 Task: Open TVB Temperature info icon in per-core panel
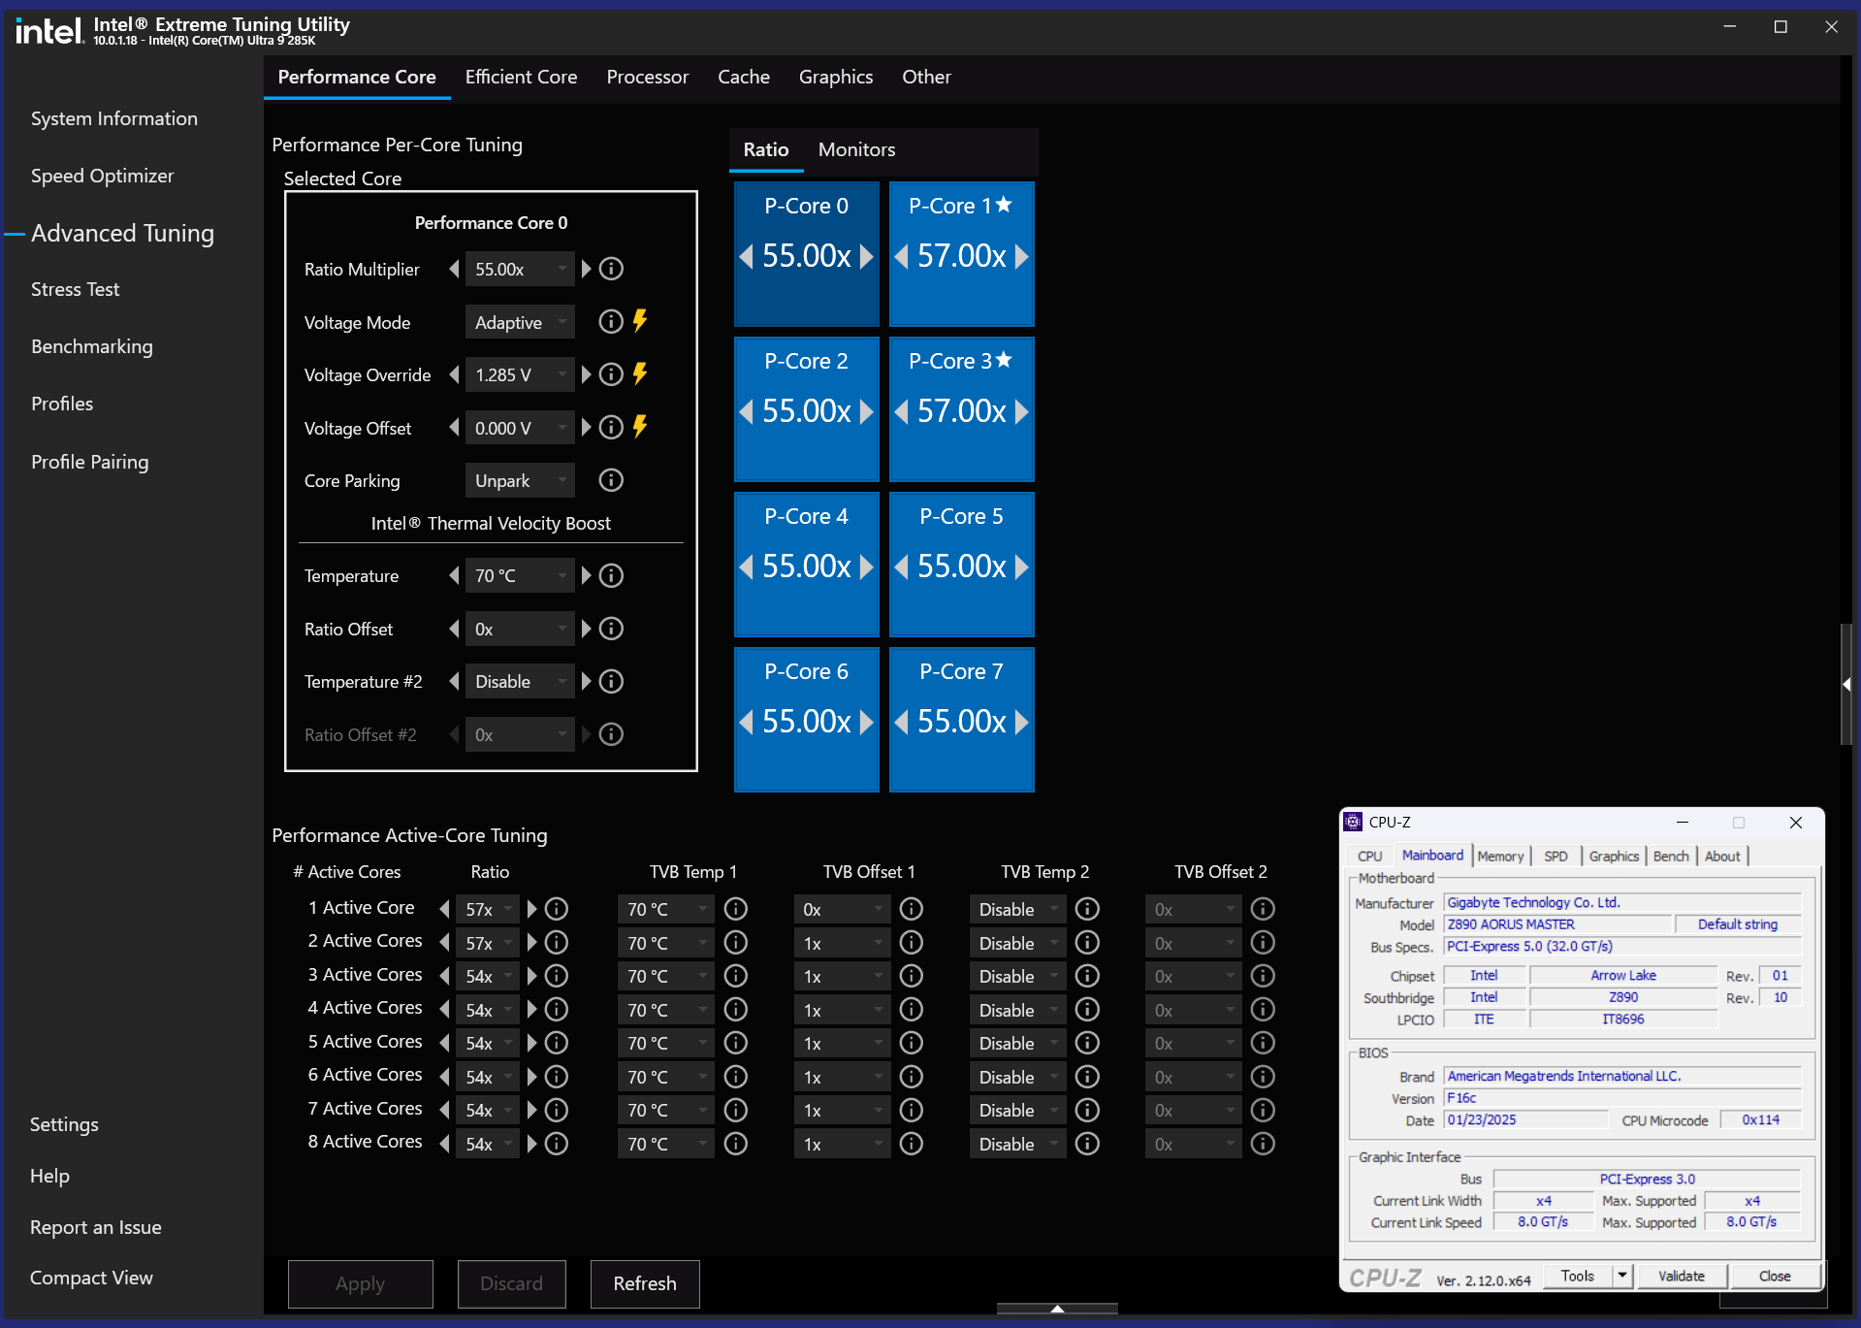pyautogui.click(x=611, y=576)
